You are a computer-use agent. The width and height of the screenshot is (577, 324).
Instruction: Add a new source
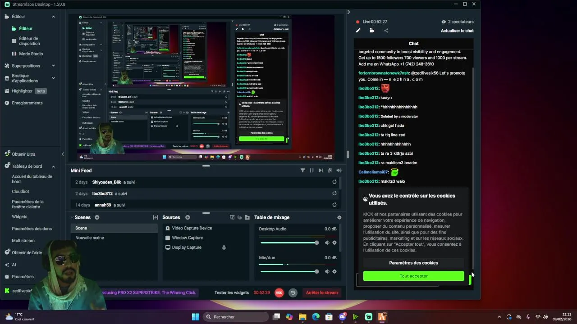click(x=188, y=217)
